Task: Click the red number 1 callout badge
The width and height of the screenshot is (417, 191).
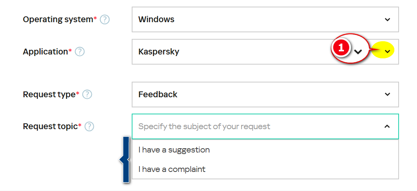Action: point(341,48)
